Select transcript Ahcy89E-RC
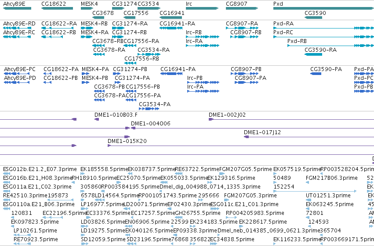The height and width of the screenshot is (246, 374). pyautogui.click(x=19, y=32)
